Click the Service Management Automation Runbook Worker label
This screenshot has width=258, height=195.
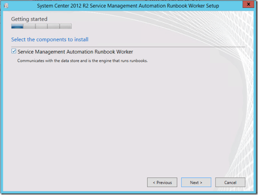click(75, 52)
